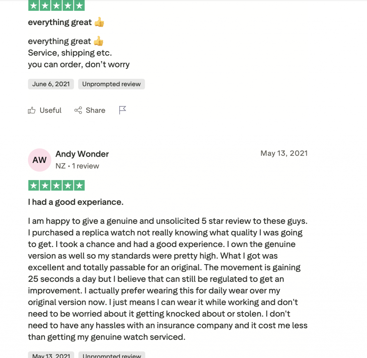Open Andy Wonder's profile name
Screen dimensions: 367x358
click(82, 154)
